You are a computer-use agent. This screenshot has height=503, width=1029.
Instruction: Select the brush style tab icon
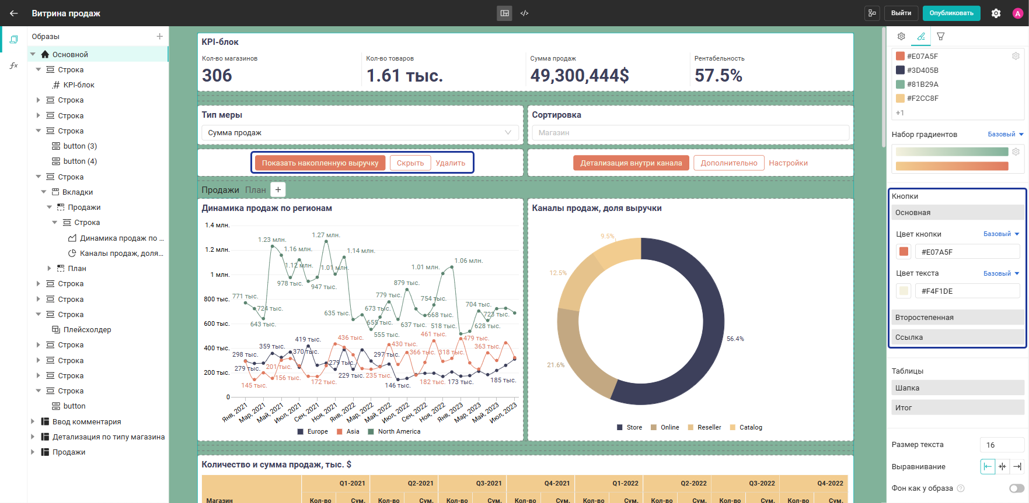click(x=921, y=36)
